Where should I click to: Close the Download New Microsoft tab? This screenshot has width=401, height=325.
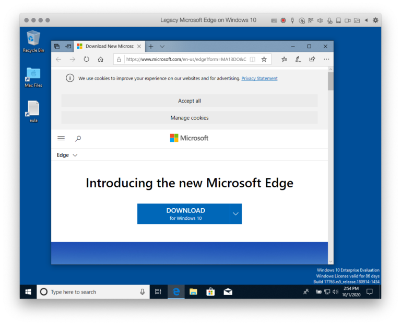pos(139,47)
